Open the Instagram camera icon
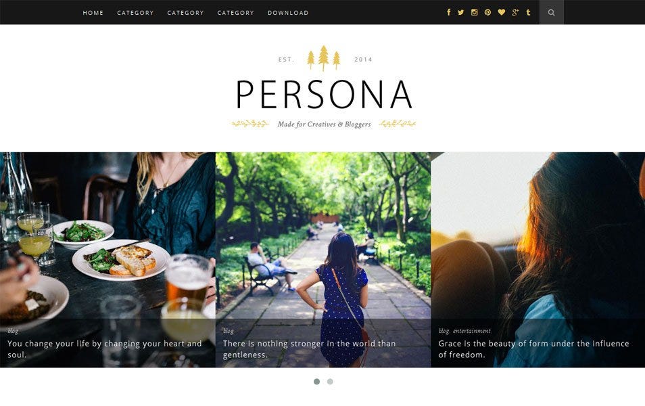Screen dimensions: 645x406 coord(475,12)
